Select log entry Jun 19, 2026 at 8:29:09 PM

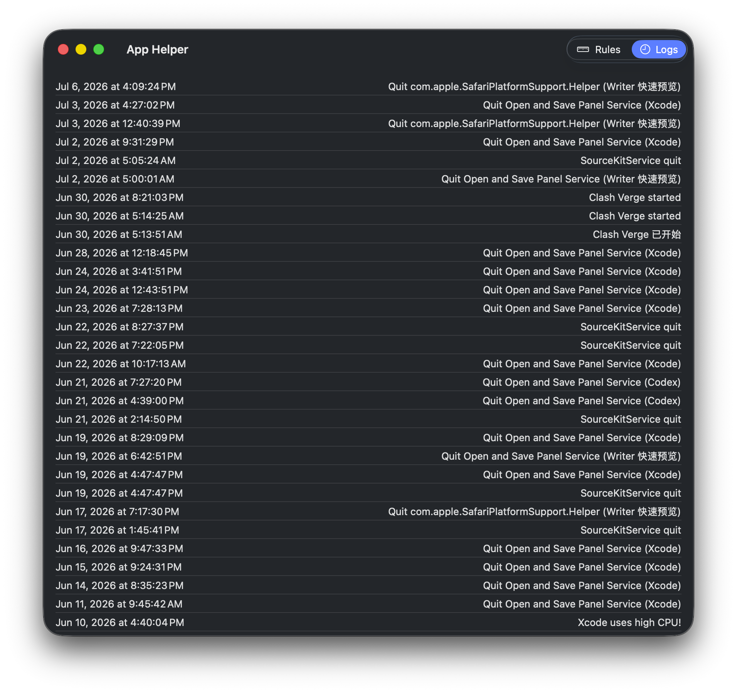coord(368,438)
